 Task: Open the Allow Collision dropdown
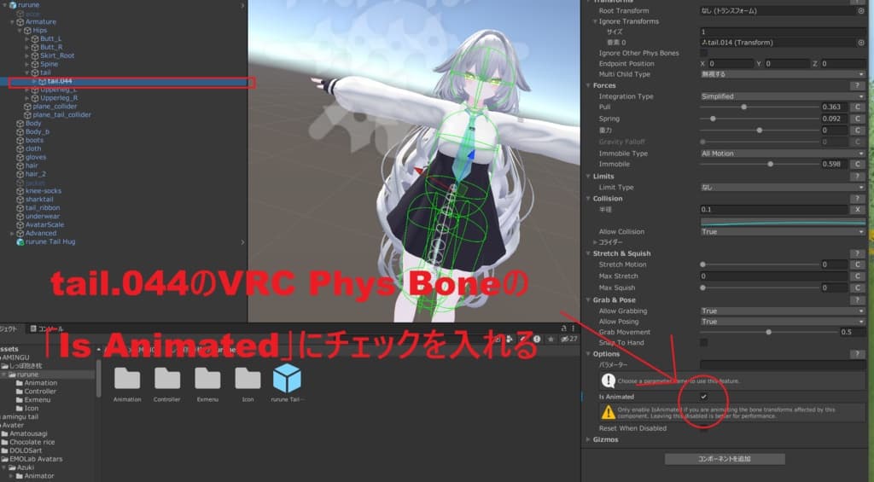point(783,232)
